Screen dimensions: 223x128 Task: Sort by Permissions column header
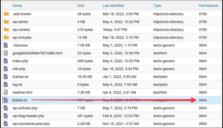208,6
